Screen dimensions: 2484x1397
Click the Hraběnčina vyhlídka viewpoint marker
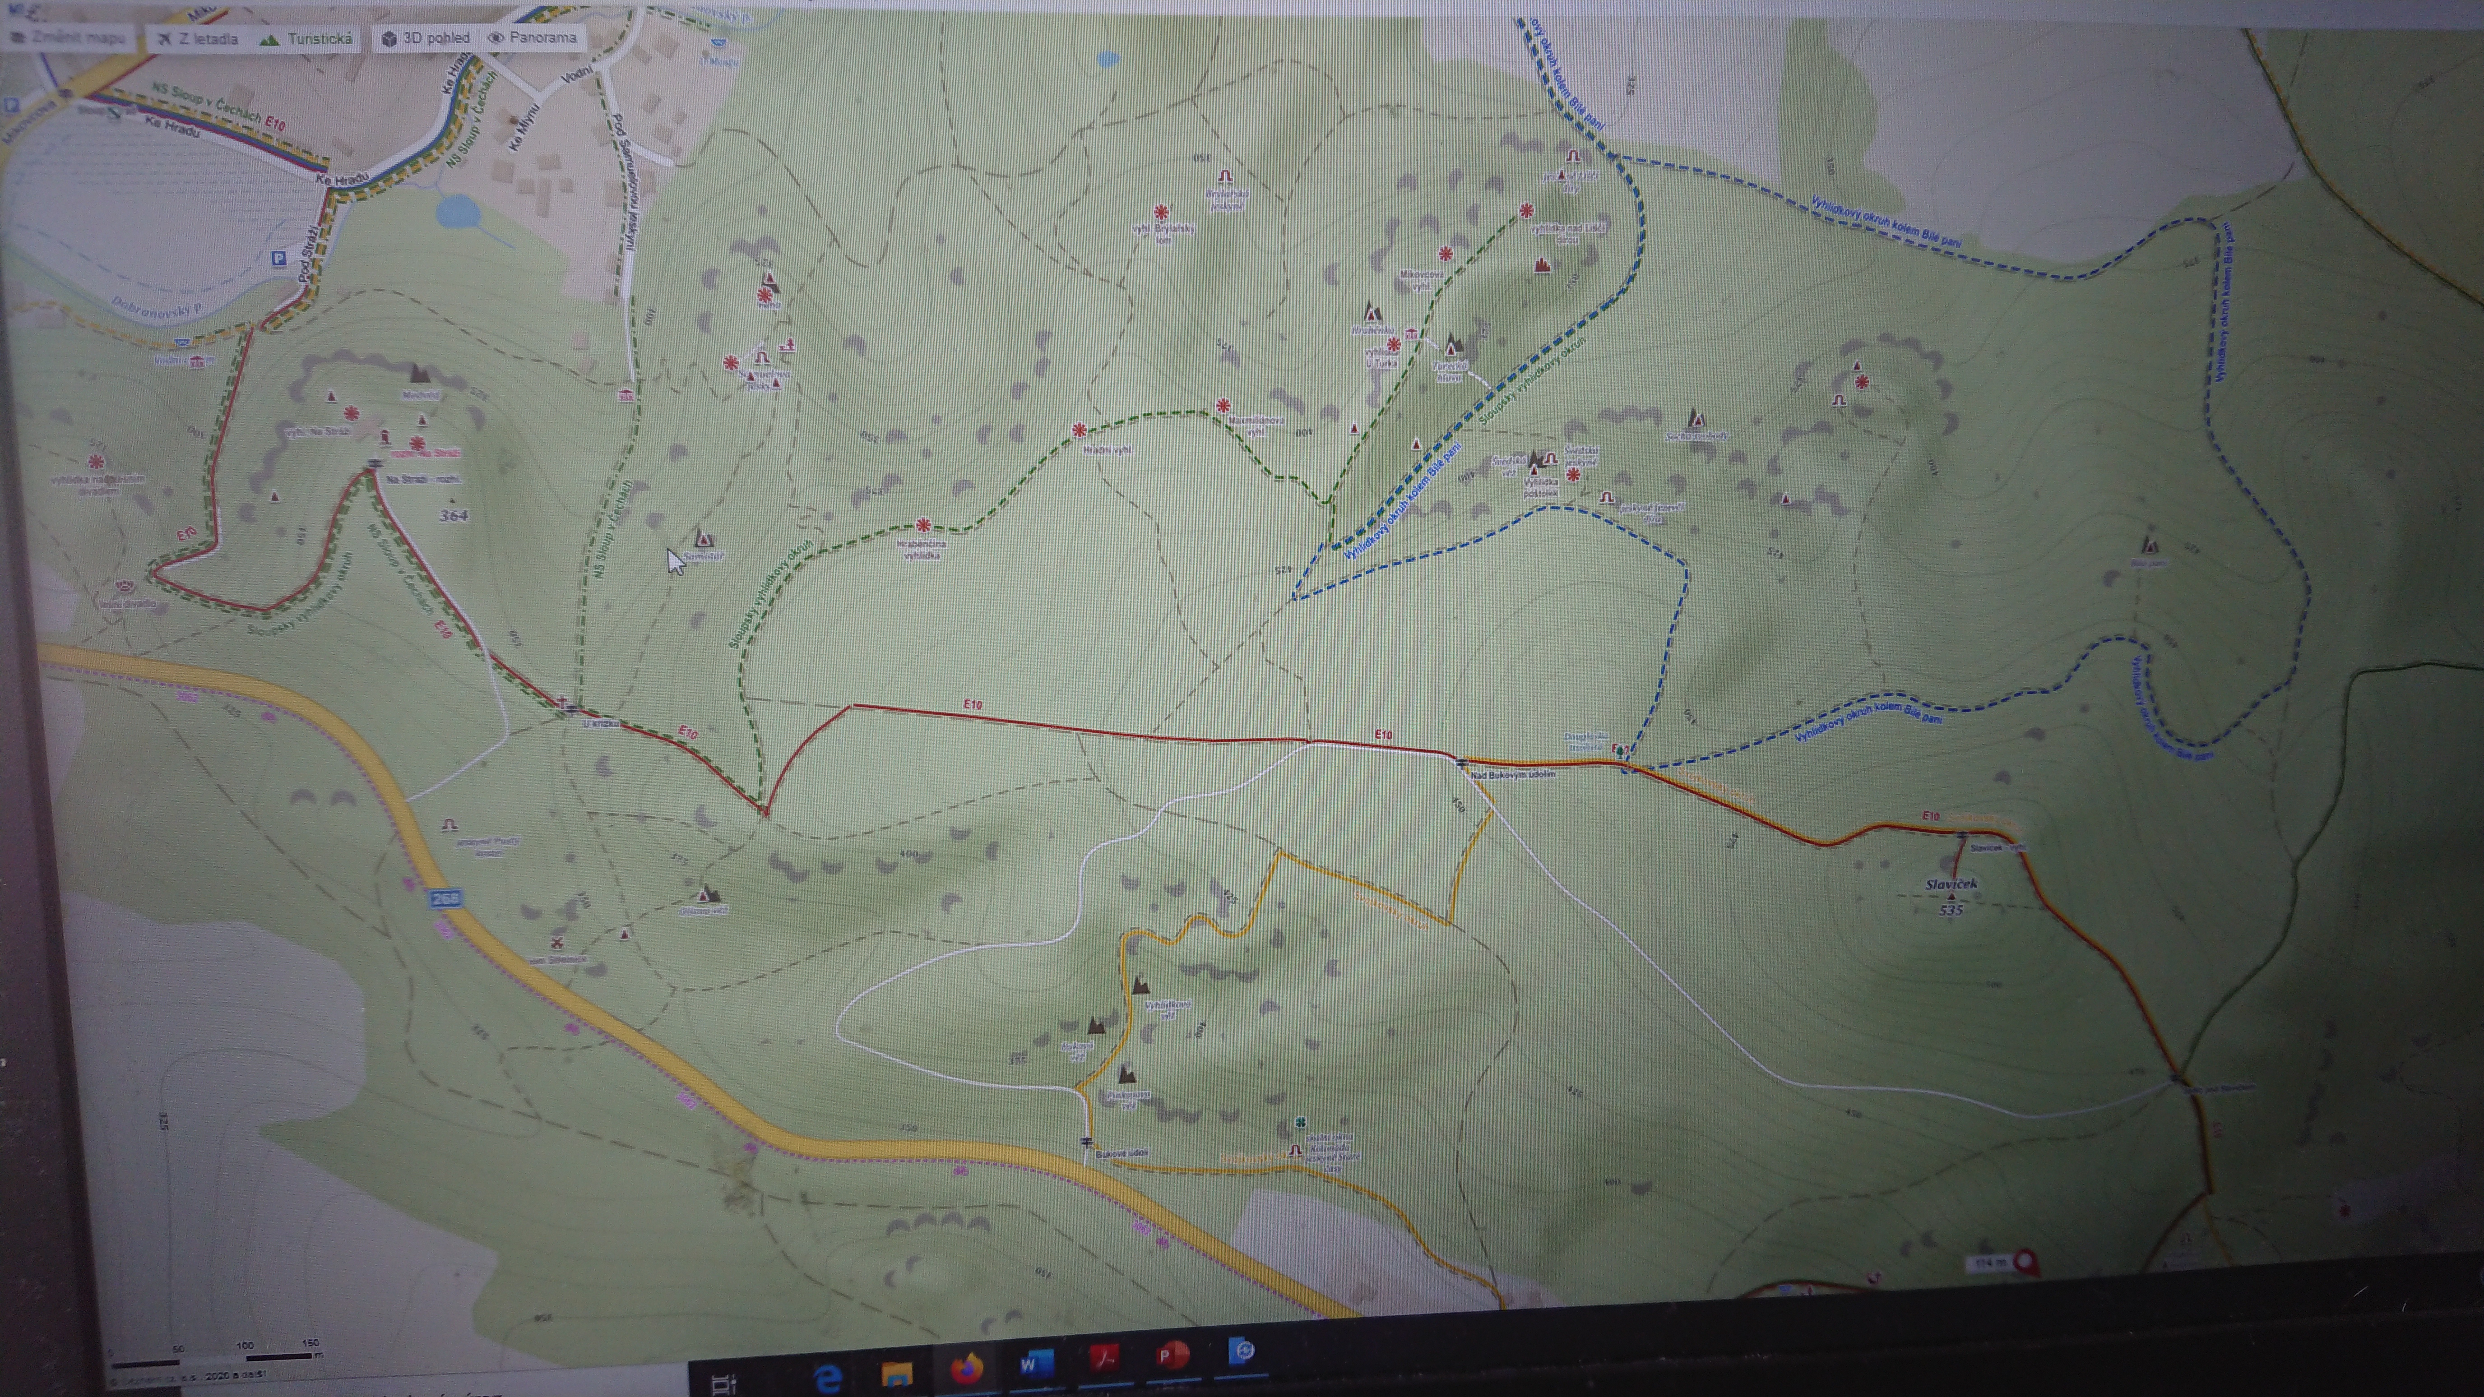coord(923,525)
